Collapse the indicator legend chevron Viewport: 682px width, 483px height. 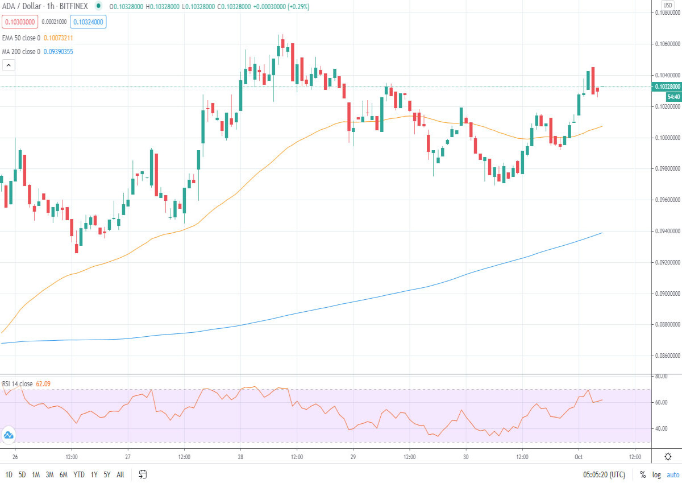tap(8, 65)
